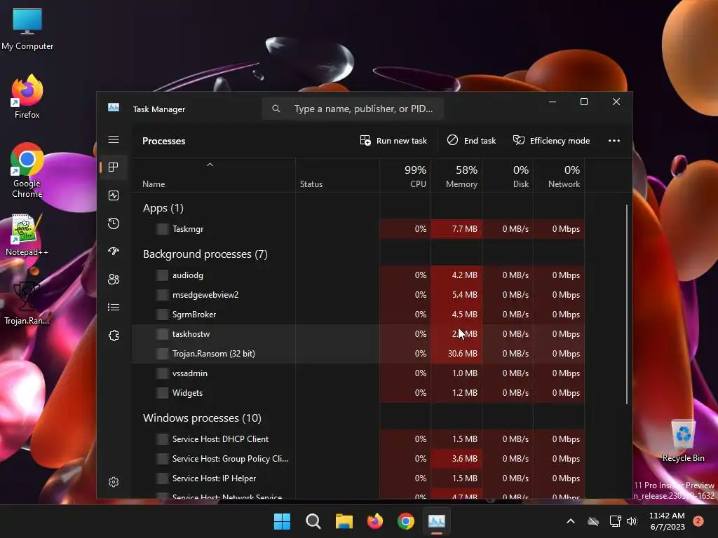Click the network status icon in tray
Viewport: 718px width, 538px height.
pos(615,521)
